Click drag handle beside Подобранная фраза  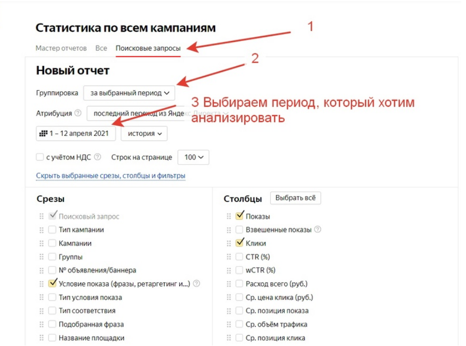tap(42, 324)
